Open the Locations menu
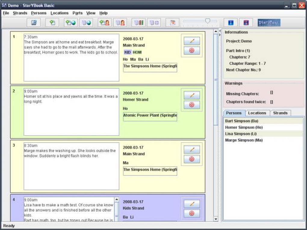The height and width of the screenshot is (230, 307). [x=60, y=13]
